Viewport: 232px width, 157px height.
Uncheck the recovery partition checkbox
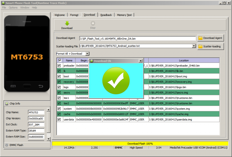(59, 82)
